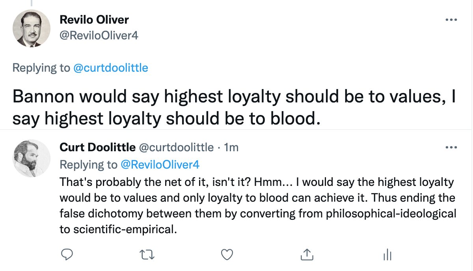View tweet analytics for Curt's reply
The width and height of the screenshot is (473, 271).
tap(387, 255)
